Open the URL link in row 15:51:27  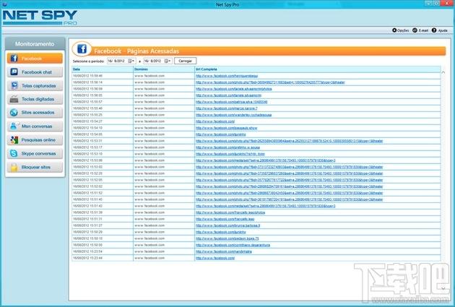227,225
